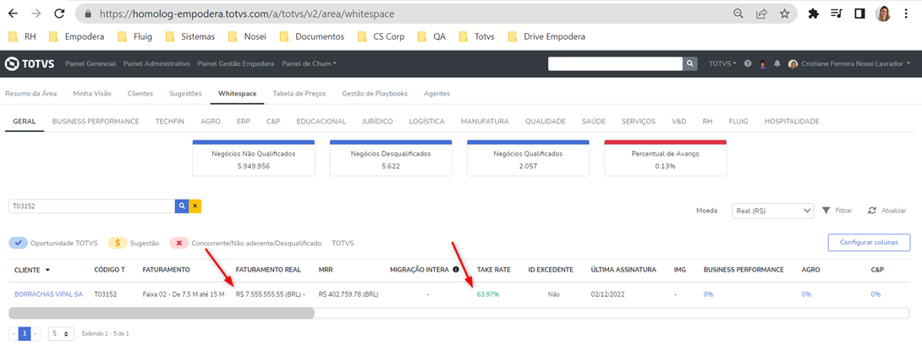
Task: Open browser extensions puzzle icon
Action: 814,14
